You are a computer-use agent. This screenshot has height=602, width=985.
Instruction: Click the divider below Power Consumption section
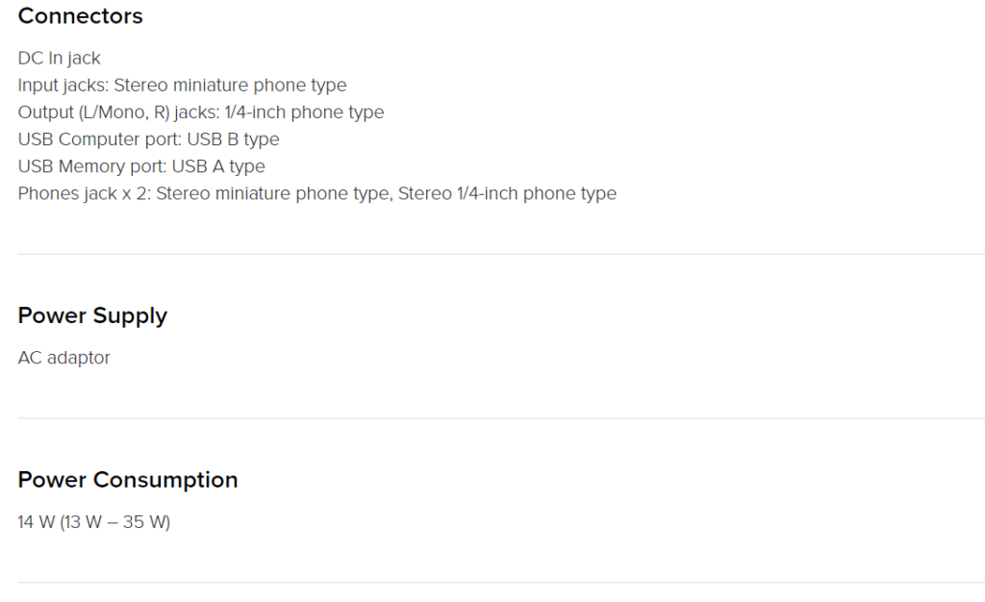501,583
